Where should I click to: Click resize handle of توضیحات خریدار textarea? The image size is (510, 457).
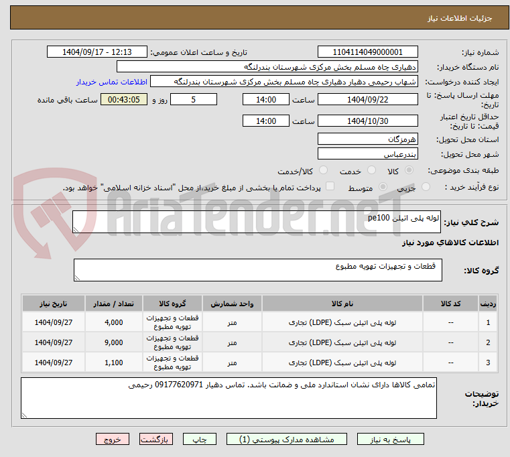click(x=24, y=415)
